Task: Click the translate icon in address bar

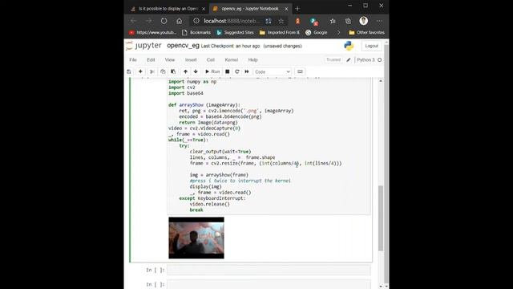Action: (x=269, y=21)
